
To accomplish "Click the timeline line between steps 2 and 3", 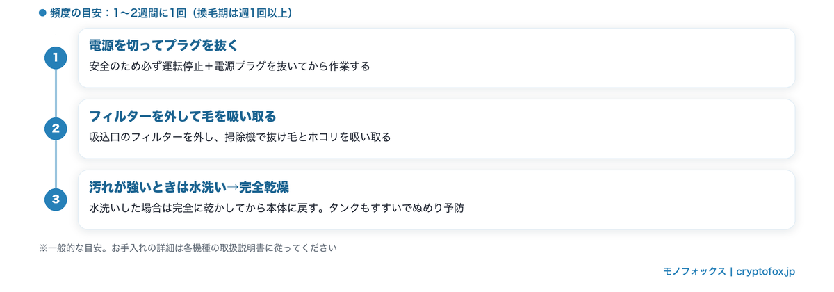I will [56, 164].
